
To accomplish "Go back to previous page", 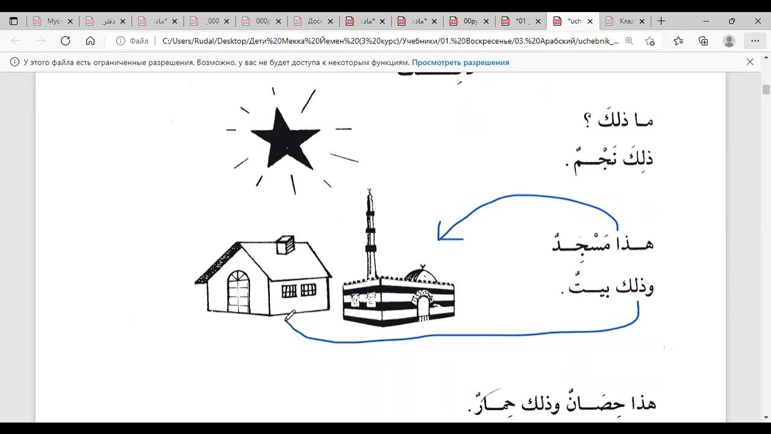I will [x=16, y=41].
